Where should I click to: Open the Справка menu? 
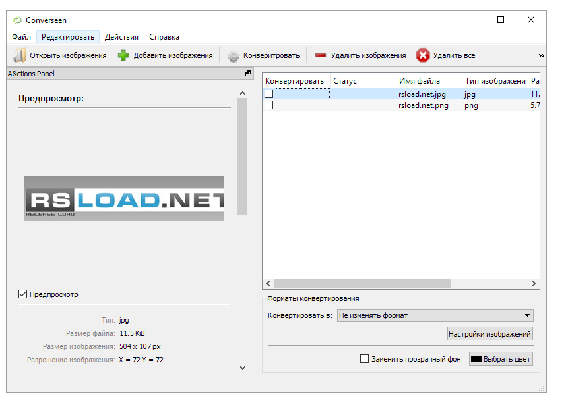click(164, 37)
